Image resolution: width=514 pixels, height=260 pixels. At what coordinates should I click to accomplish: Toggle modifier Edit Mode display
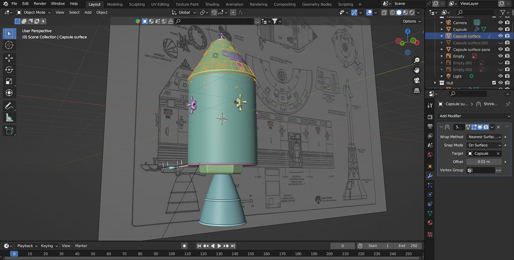pyautogui.click(x=474, y=127)
